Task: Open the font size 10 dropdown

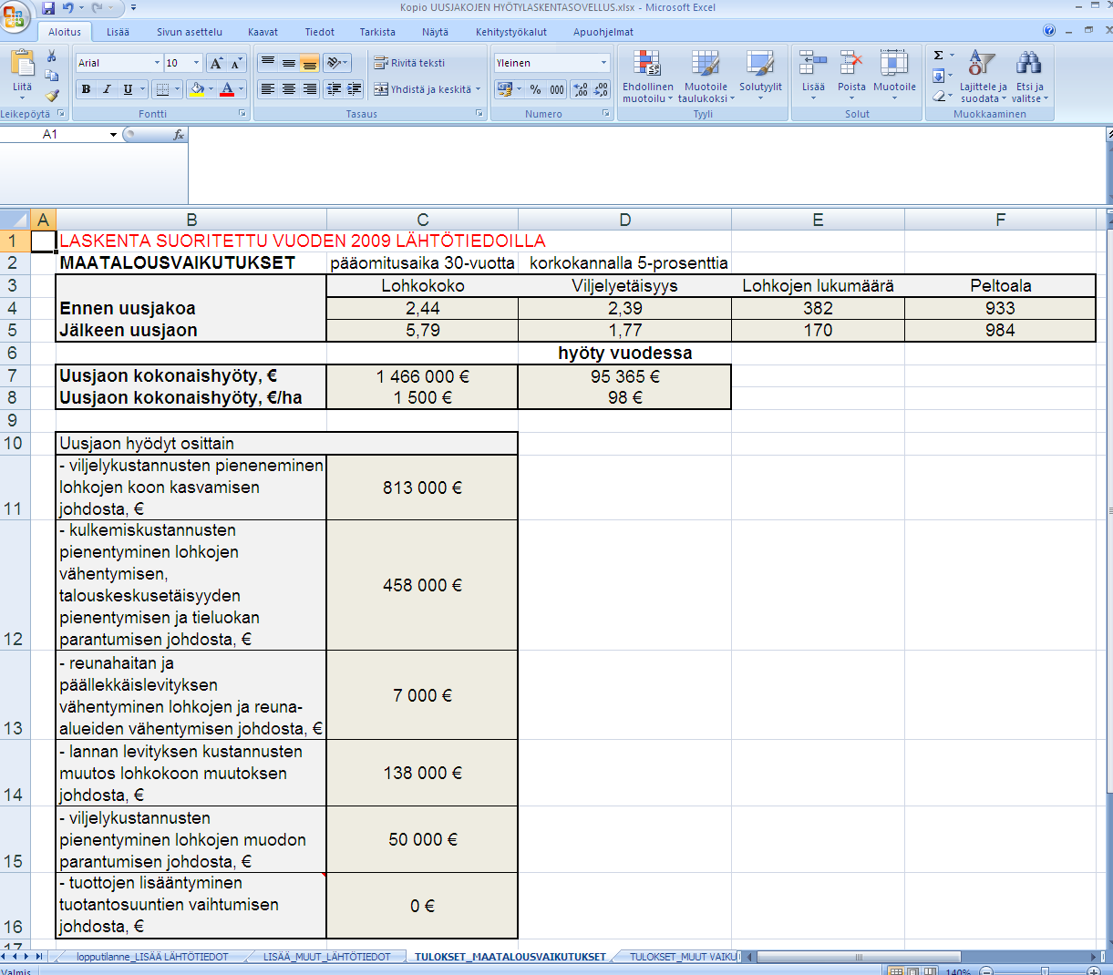Action: 196,63
